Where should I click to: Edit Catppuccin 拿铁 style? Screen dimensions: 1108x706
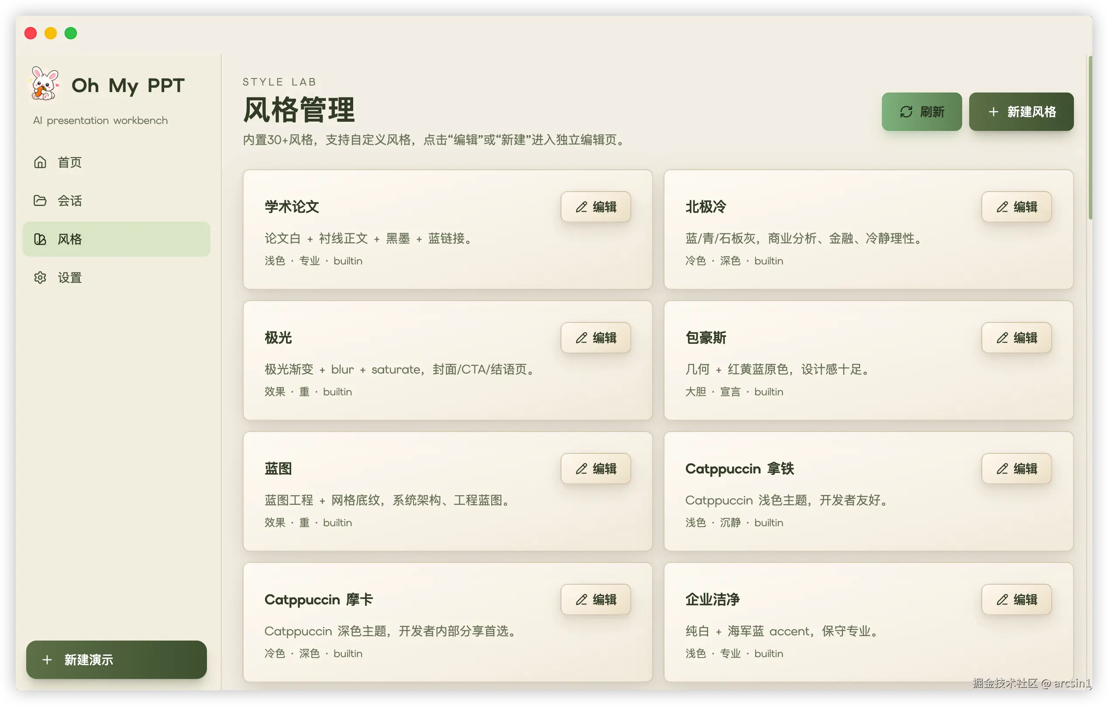[1016, 469]
